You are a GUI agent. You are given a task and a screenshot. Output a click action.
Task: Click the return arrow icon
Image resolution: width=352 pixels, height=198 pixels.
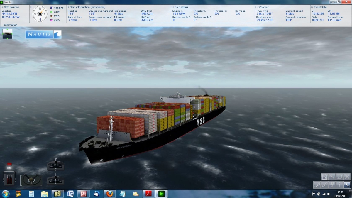click(340, 177)
